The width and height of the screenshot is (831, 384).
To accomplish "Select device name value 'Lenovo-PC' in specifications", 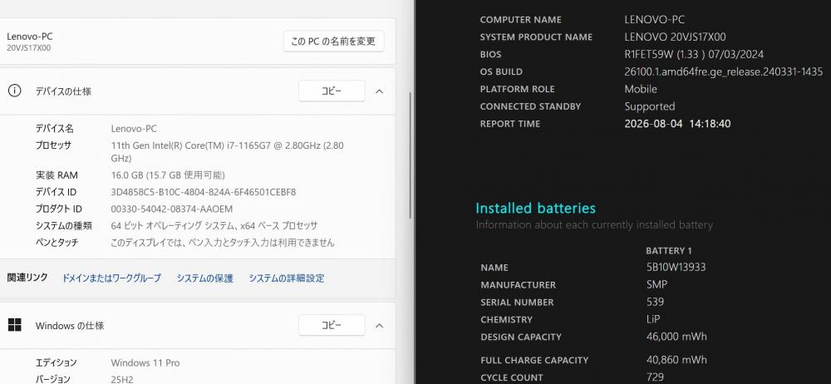I will 134,128.
